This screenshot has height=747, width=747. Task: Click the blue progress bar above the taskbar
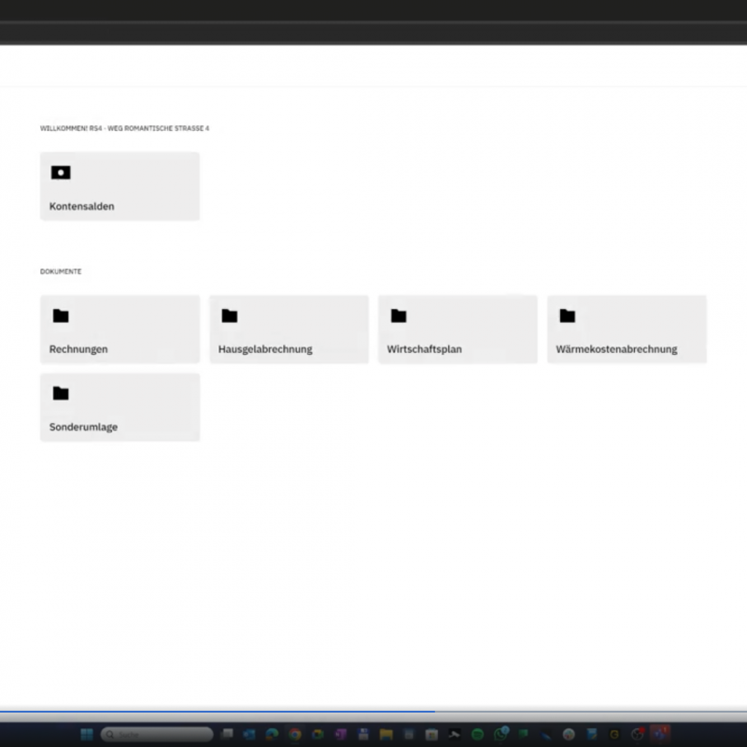(x=215, y=712)
